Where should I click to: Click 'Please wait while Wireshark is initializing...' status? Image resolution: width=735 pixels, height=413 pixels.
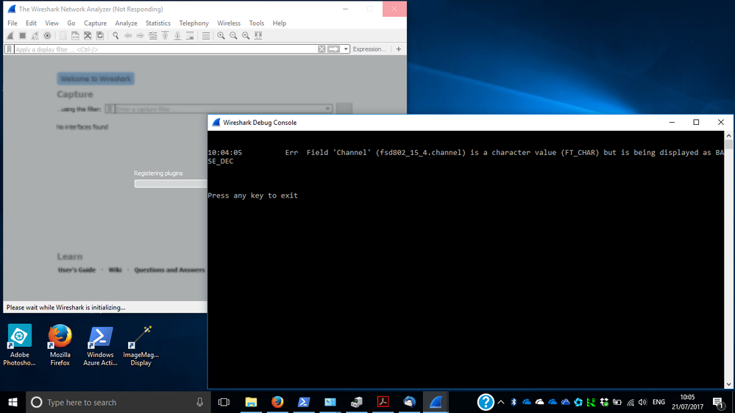point(65,308)
